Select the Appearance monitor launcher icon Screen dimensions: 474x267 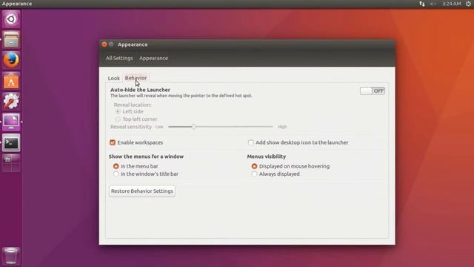11,122
